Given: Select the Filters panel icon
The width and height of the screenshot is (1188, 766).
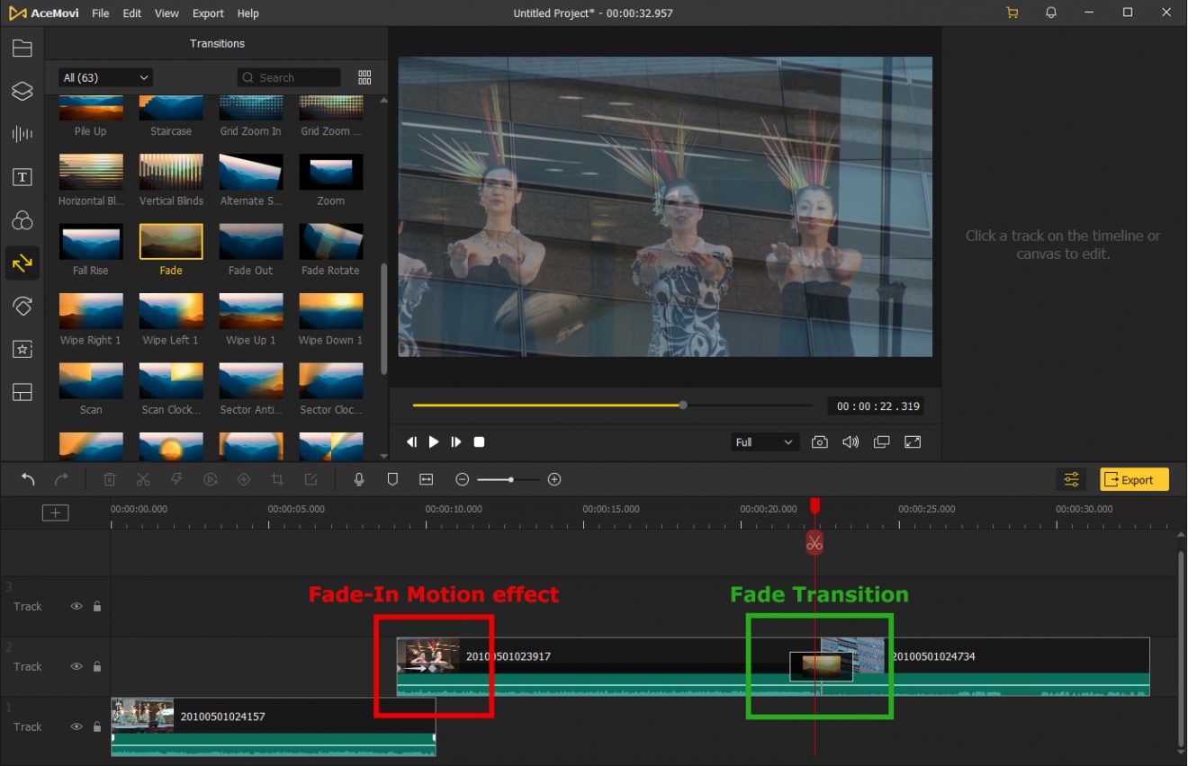Looking at the screenshot, I should (22, 220).
